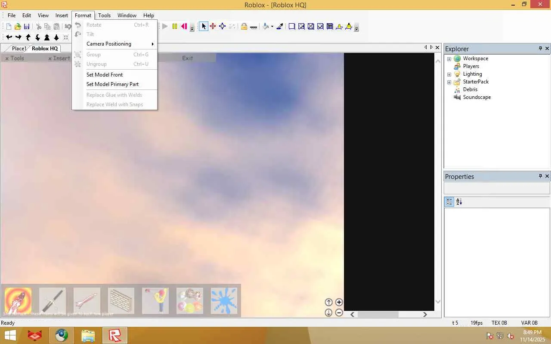Screen dimensions: 551x344
Task: Click the yellow triangle surface icon left of overflow
Action: (349, 26)
